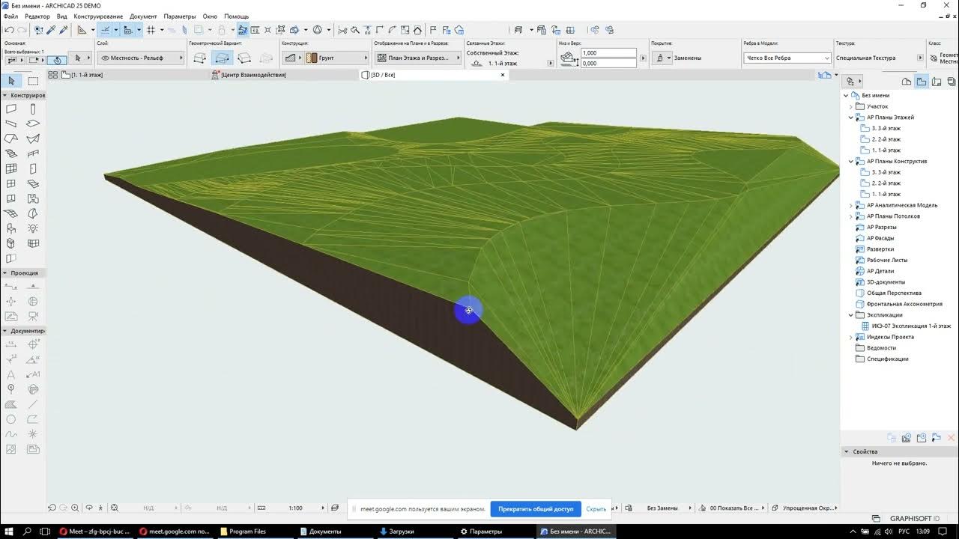Viewport: 959px width, 539px height.
Task: Select the Text tool
Action: click(11, 374)
